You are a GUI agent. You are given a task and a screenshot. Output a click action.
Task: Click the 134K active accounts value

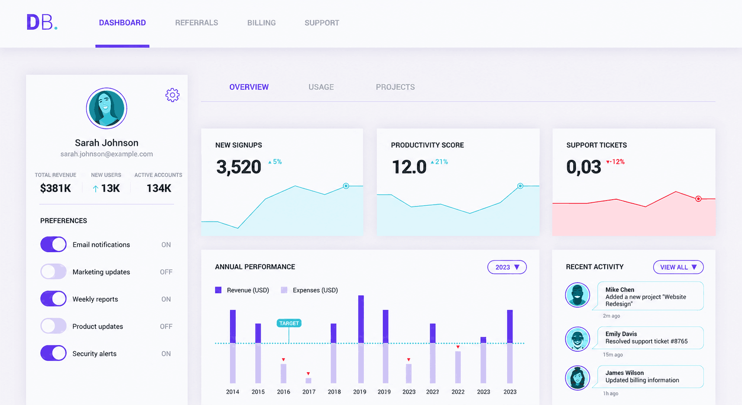(159, 188)
